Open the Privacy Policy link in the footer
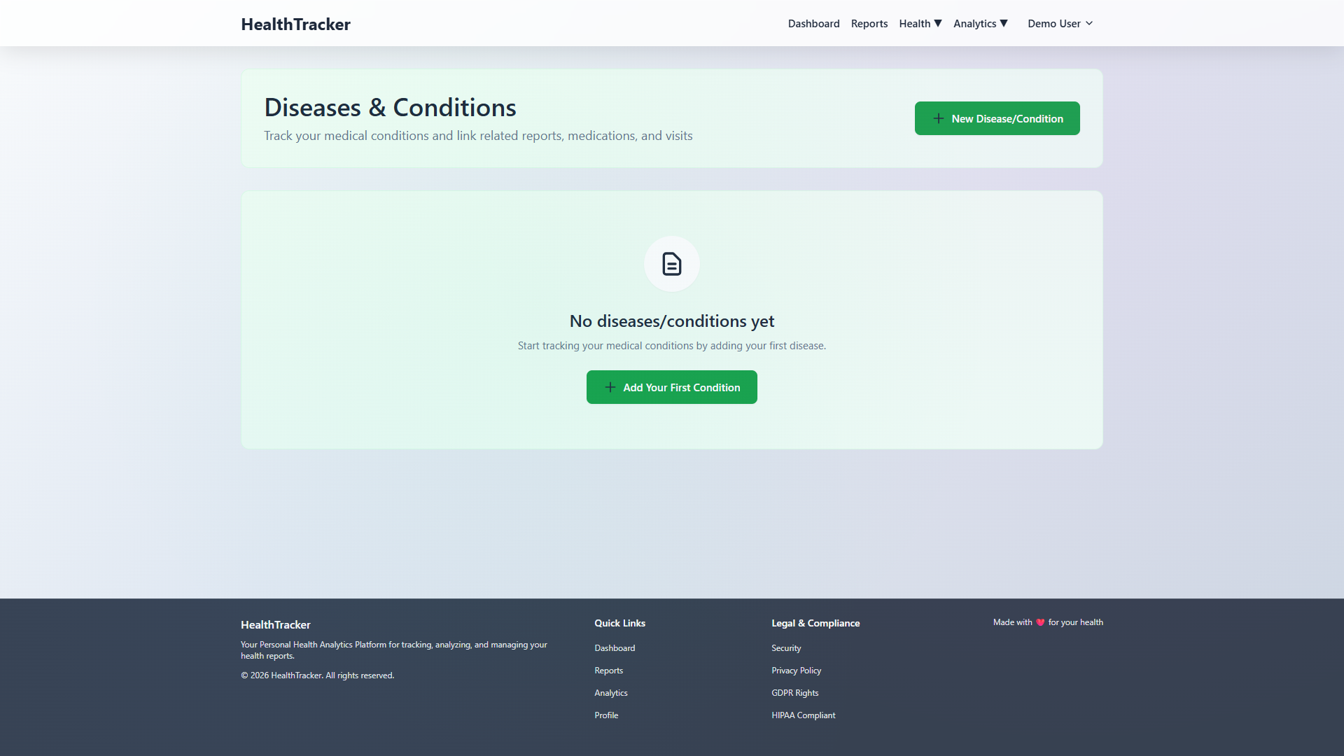The height and width of the screenshot is (756, 1344). pyautogui.click(x=796, y=670)
